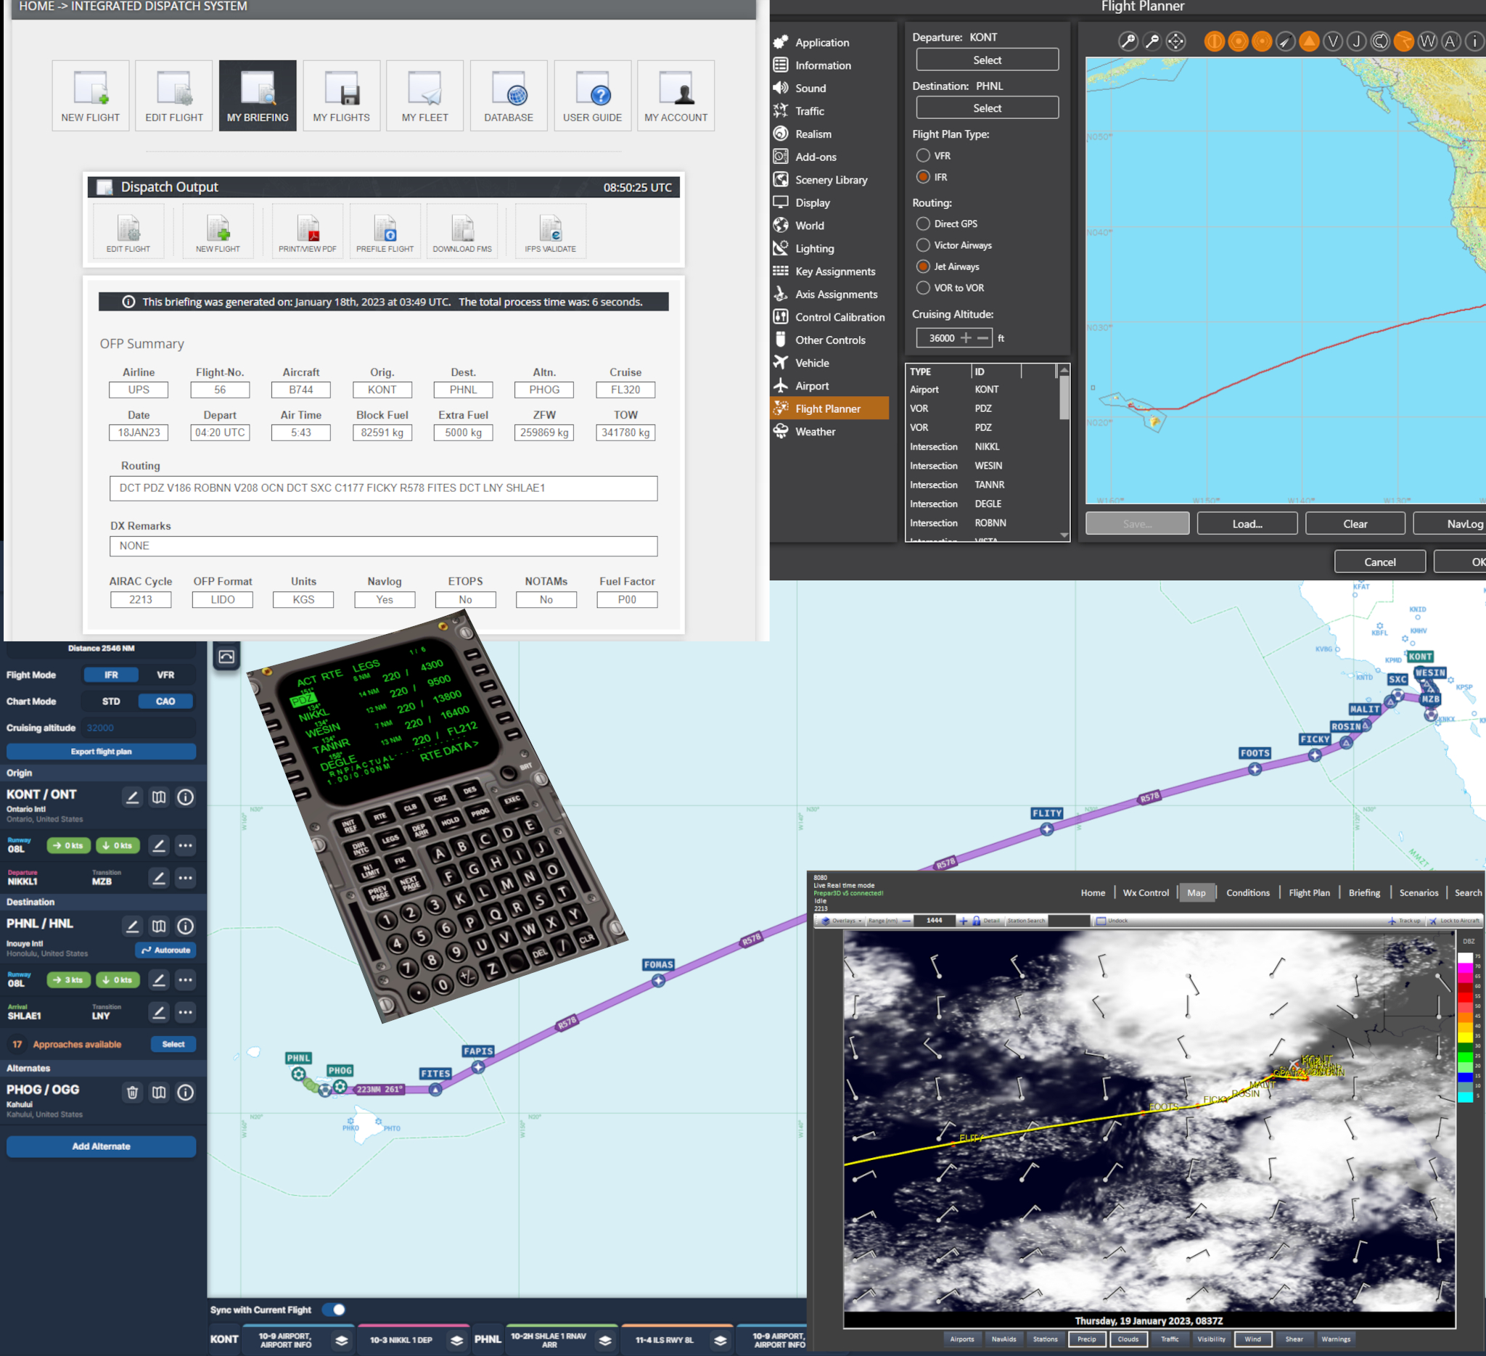Viewport: 1486px width, 1356px height.
Task: Select the VFR flight plan type radio
Action: click(x=923, y=155)
